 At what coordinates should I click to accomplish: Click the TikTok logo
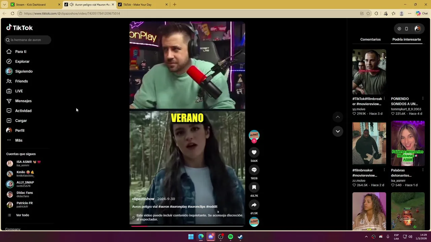click(20, 28)
